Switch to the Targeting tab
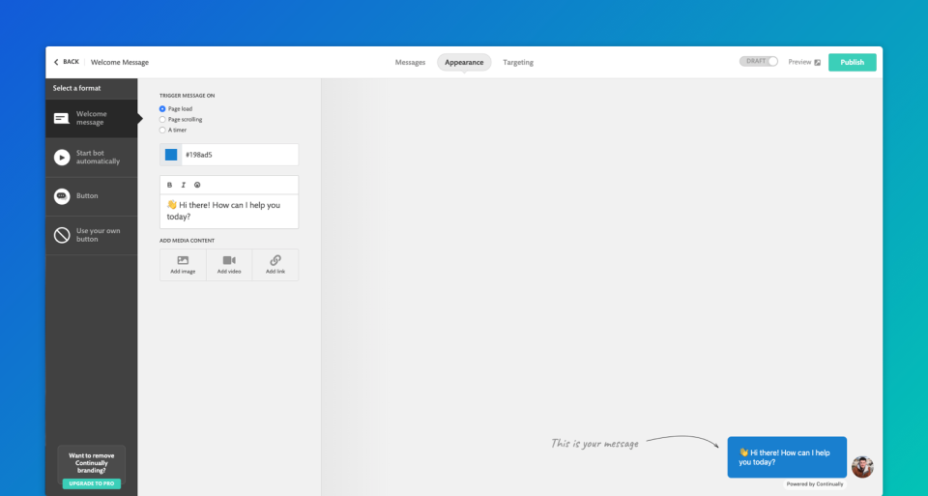928x496 pixels. pyautogui.click(x=518, y=62)
